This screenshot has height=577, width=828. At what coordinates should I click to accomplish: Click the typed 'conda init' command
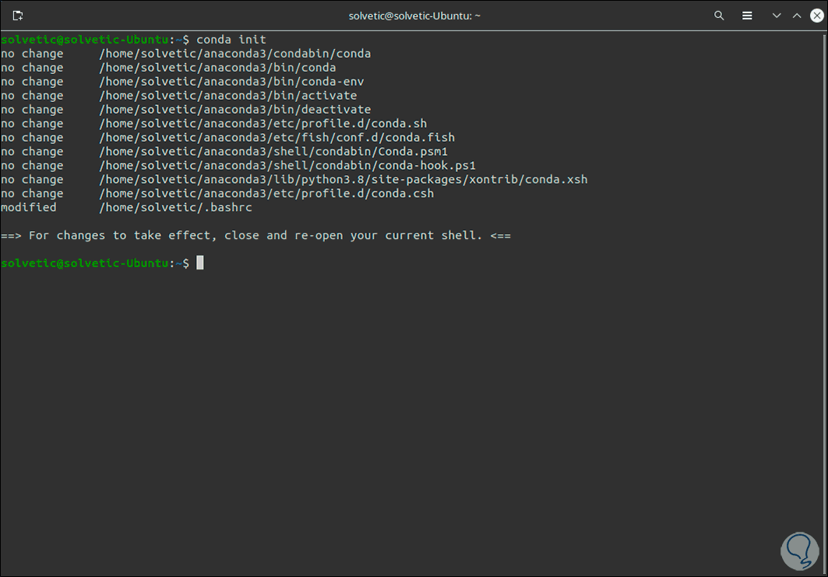[231, 40]
